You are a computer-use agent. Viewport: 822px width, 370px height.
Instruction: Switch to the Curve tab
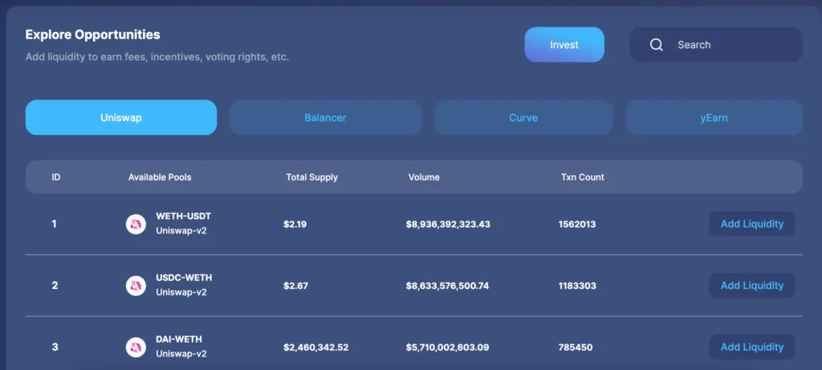point(523,117)
